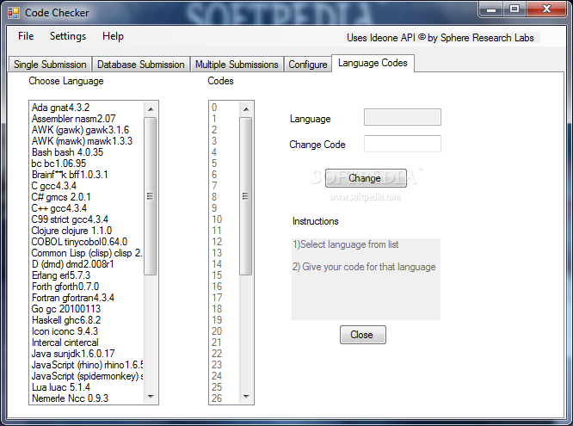Select C++ gcc4.3.4 language
Screen dimensions: 573x426
(x=87, y=208)
